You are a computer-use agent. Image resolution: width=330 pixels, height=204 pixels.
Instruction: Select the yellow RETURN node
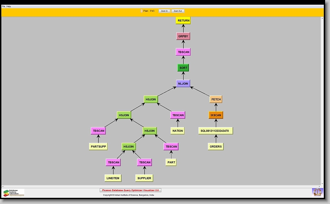click(x=183, y=20)
